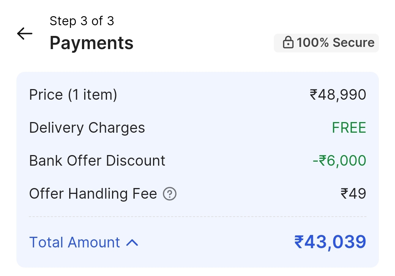
Task: Tap the ₹48,990 price value
Action: pos(338,95)
